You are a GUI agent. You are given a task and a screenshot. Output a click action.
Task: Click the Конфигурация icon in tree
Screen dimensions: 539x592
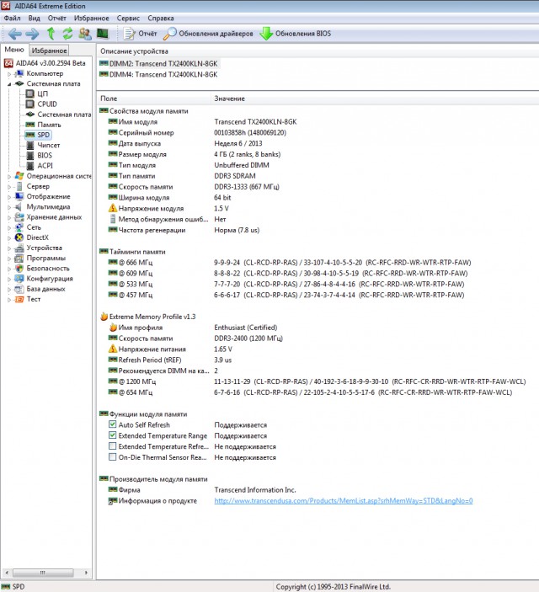click(19, 279)
